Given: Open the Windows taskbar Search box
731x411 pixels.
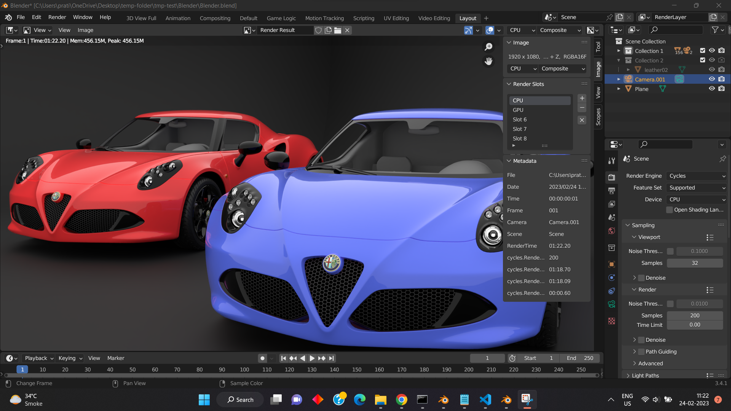Looking at the screenshot, I should (x=240, y=400).
